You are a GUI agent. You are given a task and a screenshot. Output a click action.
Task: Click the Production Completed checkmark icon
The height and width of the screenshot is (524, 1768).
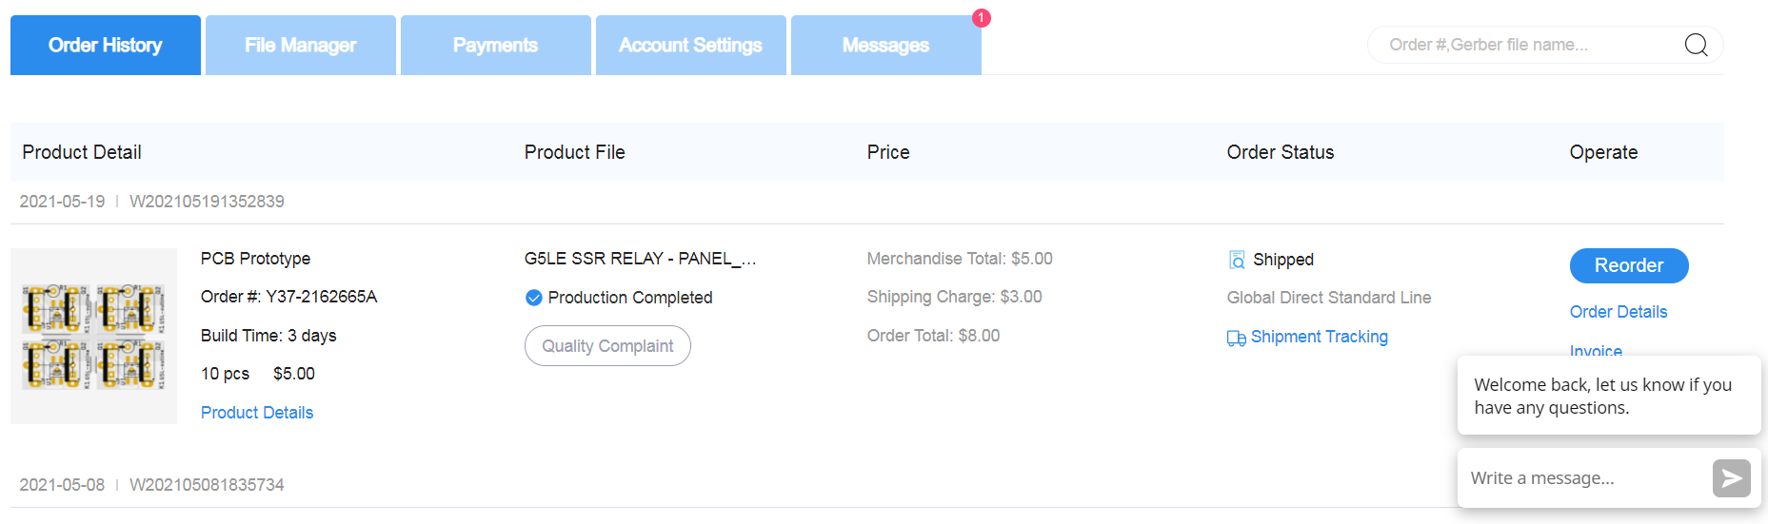(534, 298)
